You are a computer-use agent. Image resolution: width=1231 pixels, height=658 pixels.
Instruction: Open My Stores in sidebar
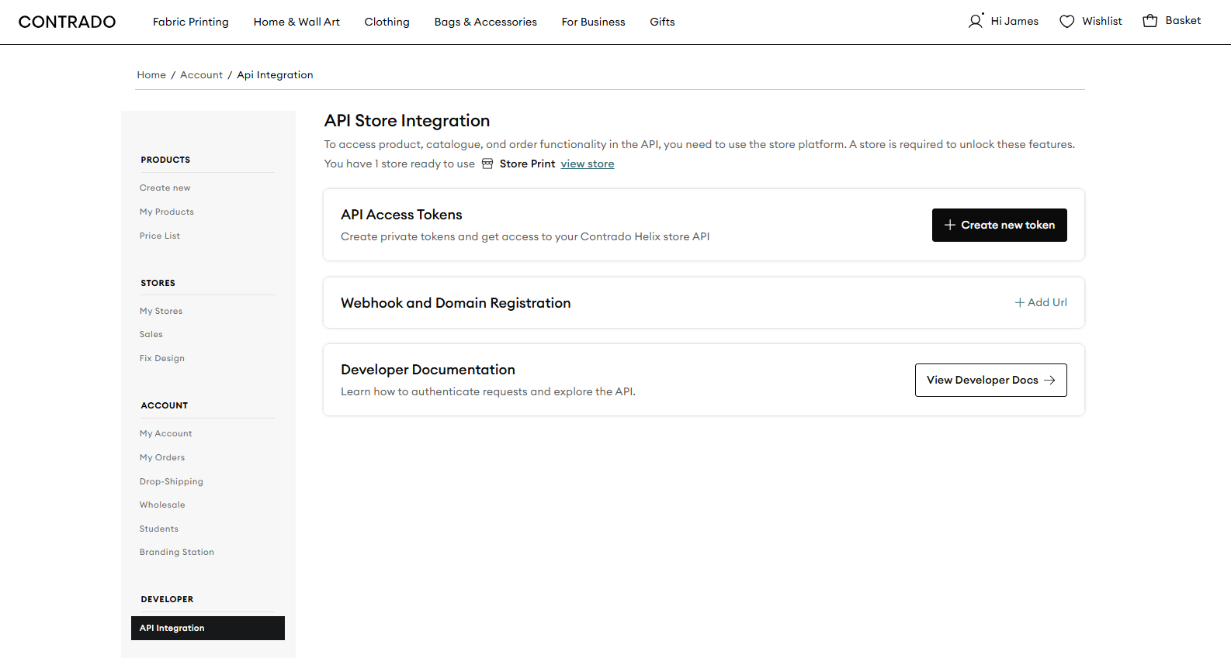point(161,311)
